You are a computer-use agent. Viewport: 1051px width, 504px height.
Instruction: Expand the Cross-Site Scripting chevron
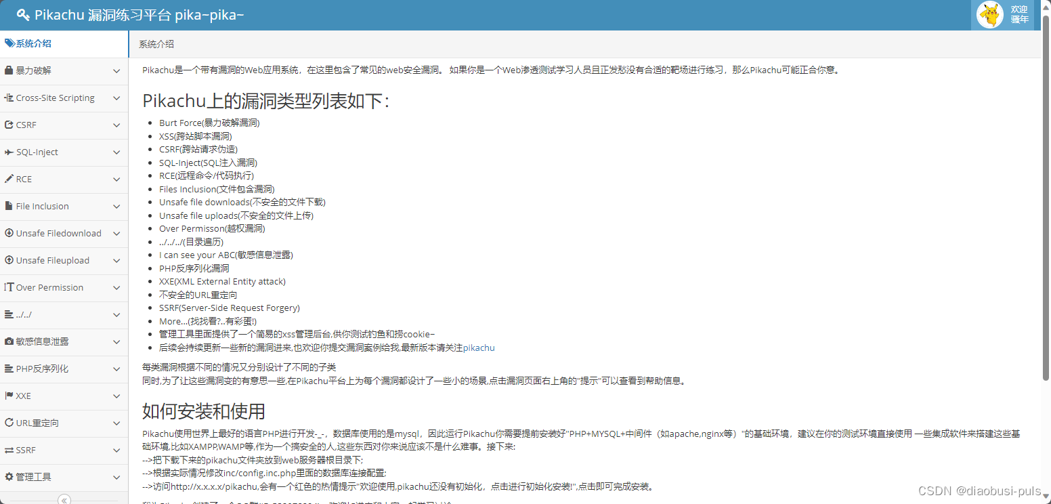116,98
